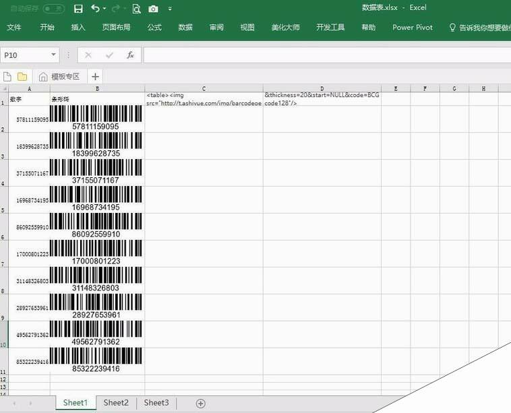Open the 美化大师 ribbon tab
The width and height of the screenshot is (511, 413).
pos(285,28)
